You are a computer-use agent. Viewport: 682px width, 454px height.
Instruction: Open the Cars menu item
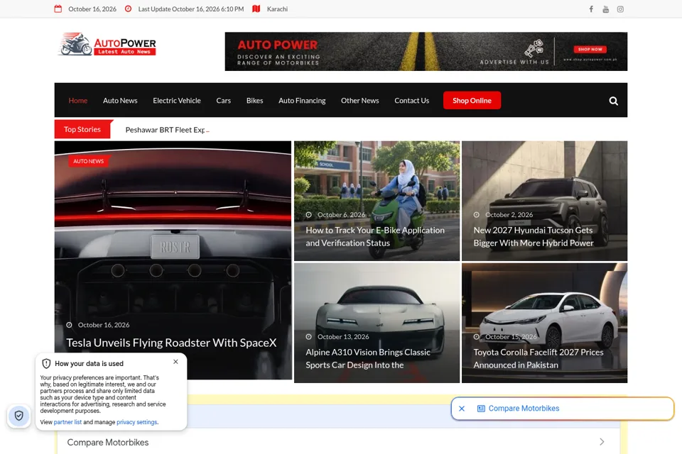(x=224, y=100)
